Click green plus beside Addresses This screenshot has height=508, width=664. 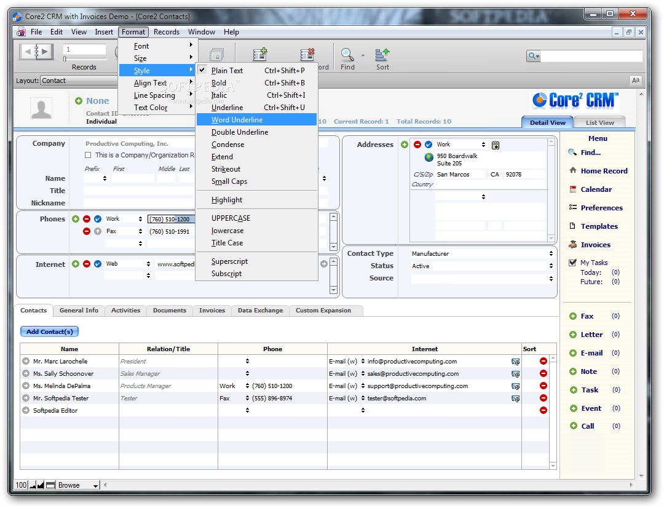(405, 145)
